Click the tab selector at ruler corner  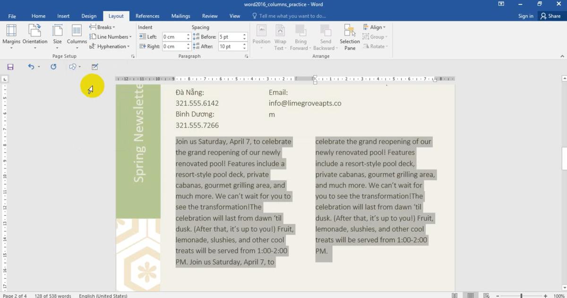(x=5, y=79)
